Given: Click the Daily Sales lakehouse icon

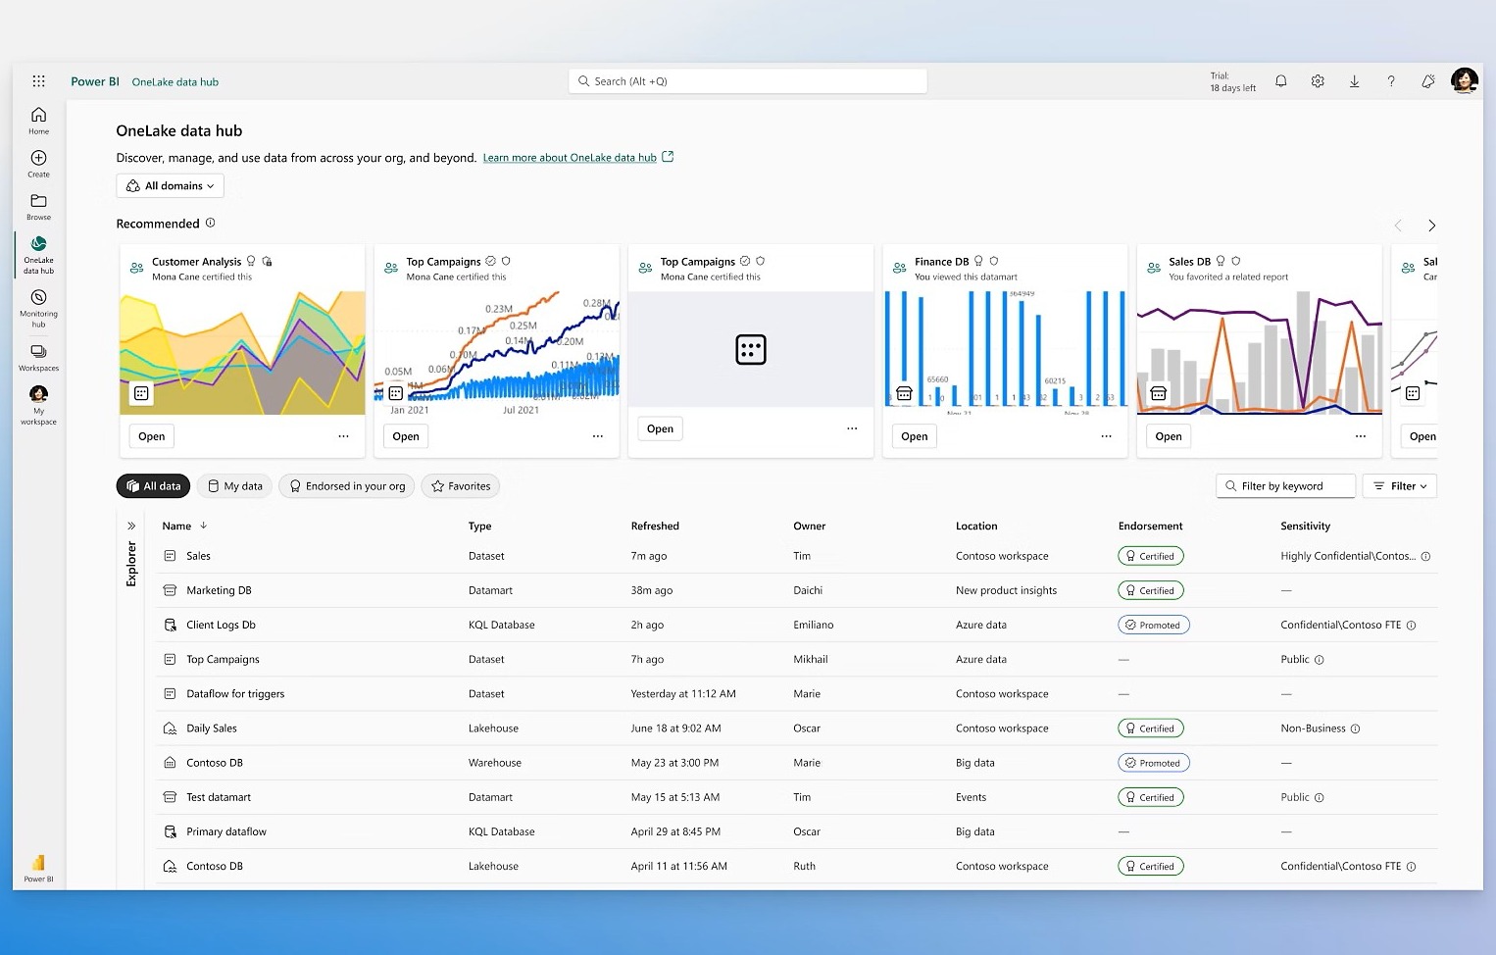Looking at the screenshot, I should coord(170,729).
